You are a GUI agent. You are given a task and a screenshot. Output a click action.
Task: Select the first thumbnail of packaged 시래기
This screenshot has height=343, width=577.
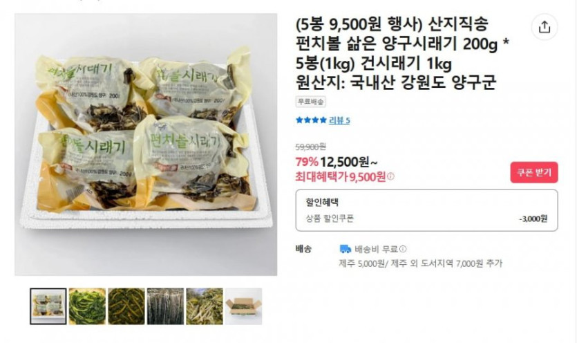pyautogui.click(x=48, y=306)
